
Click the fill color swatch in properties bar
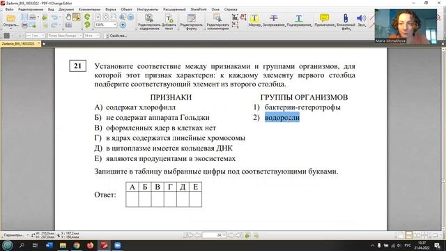(x=6, y=36)
